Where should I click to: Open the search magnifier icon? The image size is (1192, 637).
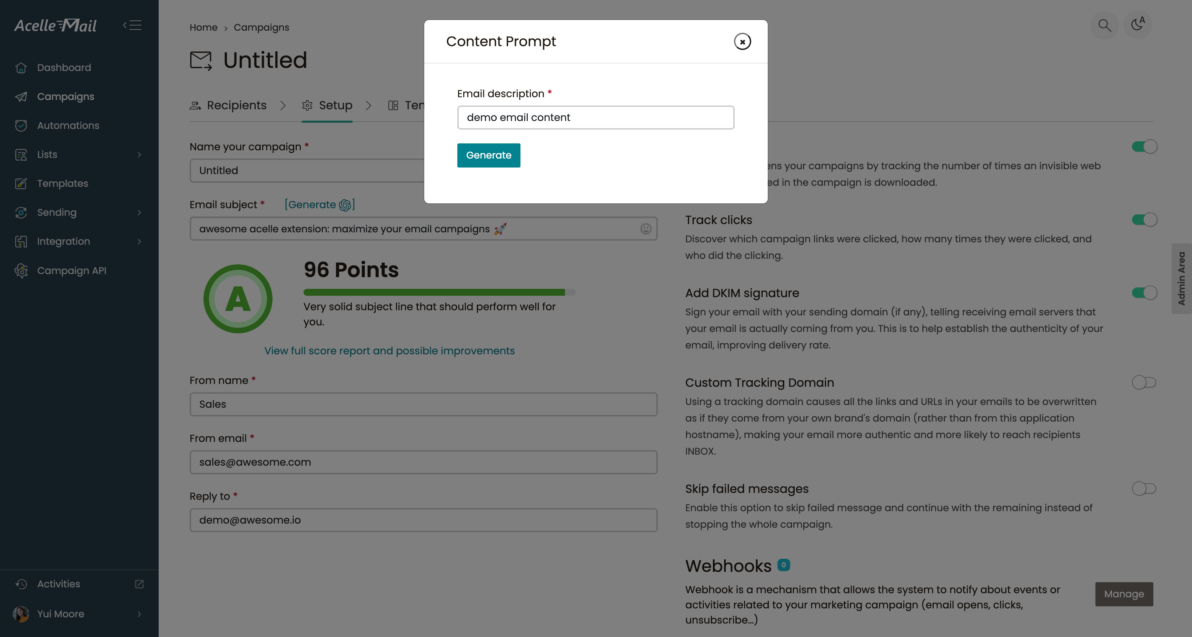pyautogui.click(x=1104, y=25)
